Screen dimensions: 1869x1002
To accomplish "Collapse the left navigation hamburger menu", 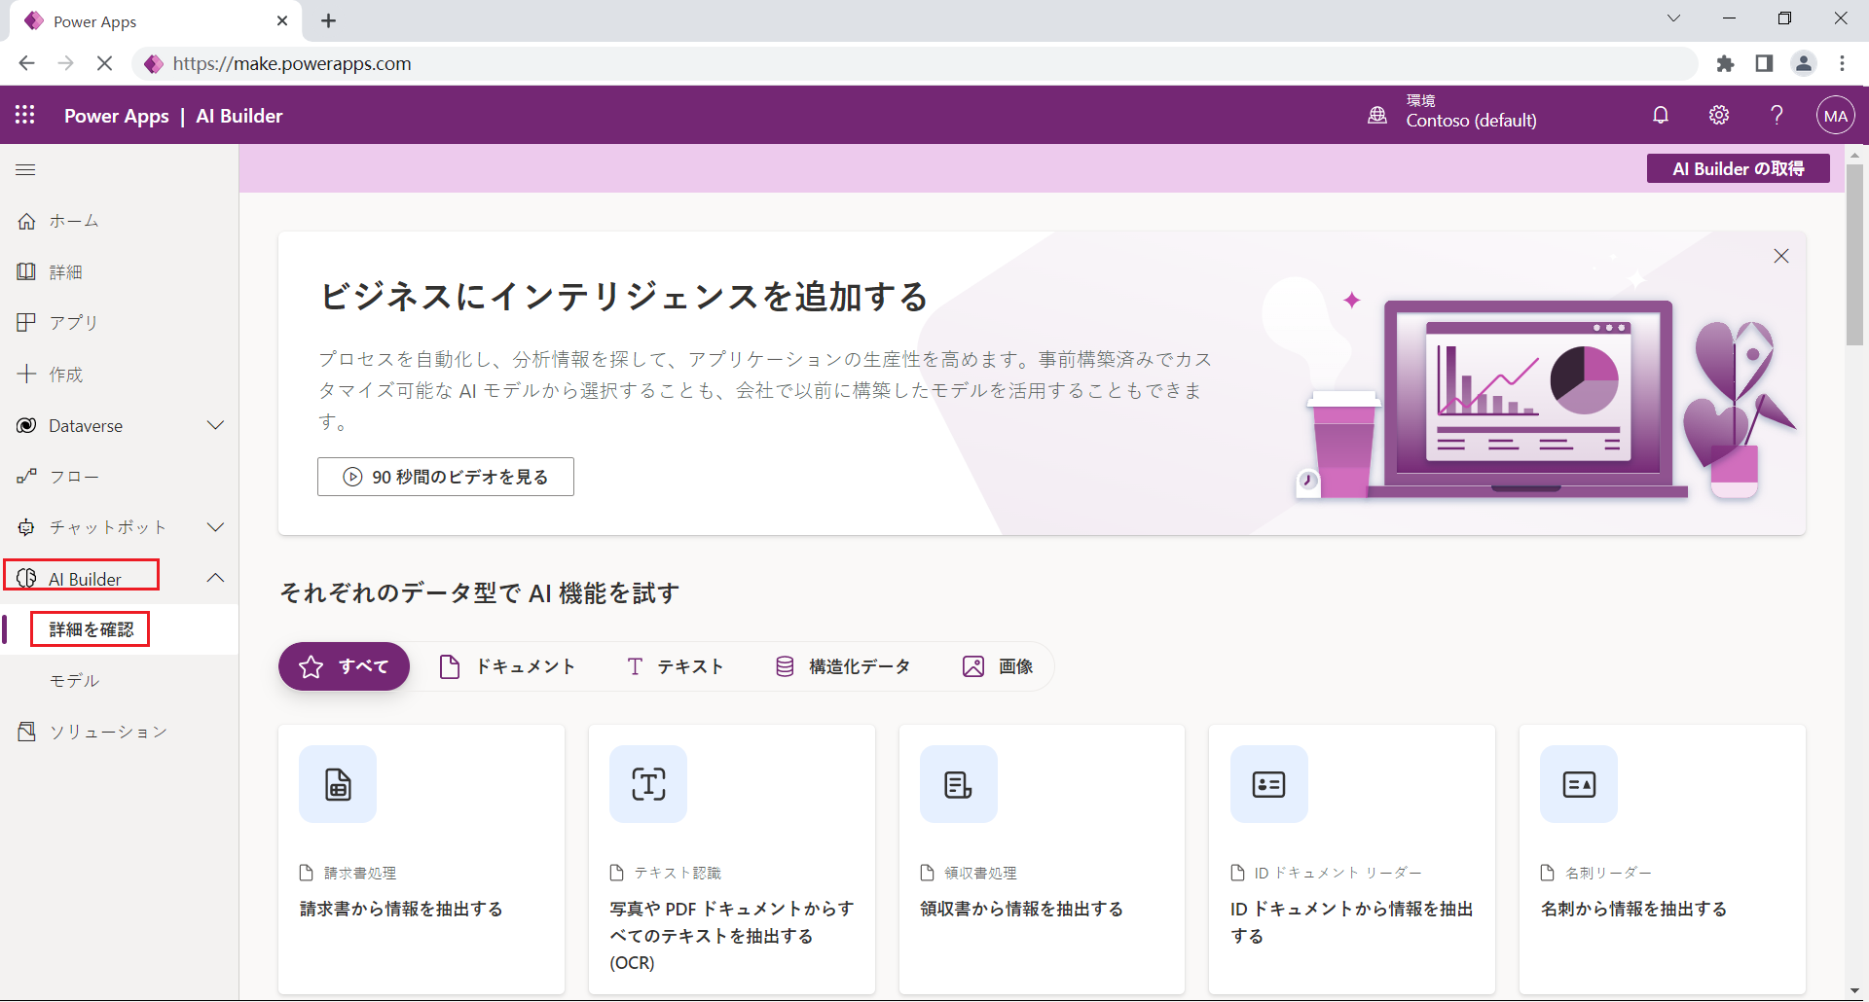I will (26, 169).
